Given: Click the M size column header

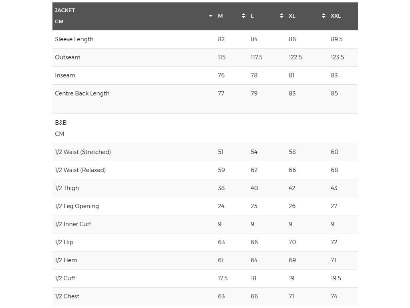Looking at the screenshot, I should pos(220,16).
